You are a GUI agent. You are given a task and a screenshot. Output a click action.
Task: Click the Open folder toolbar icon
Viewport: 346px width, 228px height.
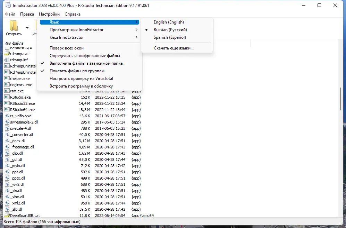(14, 26)
